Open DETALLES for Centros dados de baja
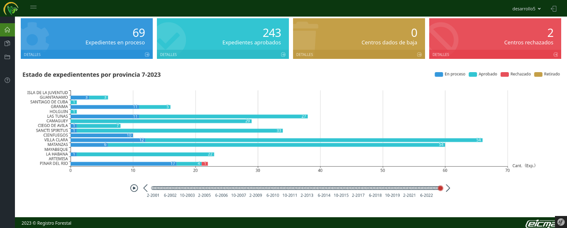 pyautogui.click(x=305, y=55)
